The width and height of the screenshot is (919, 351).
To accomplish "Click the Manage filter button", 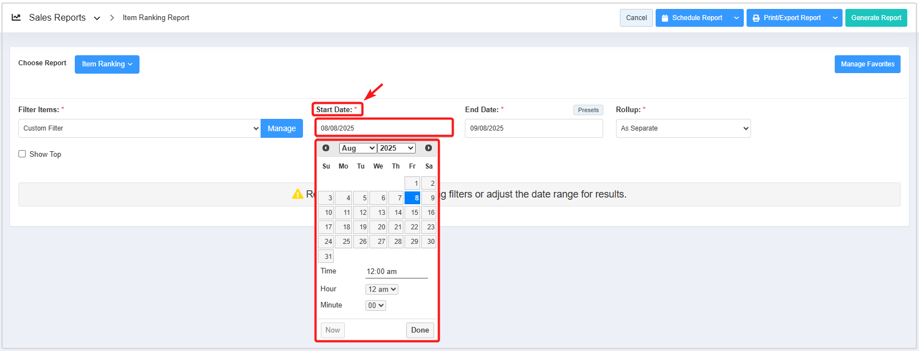I will pos(282,128).
